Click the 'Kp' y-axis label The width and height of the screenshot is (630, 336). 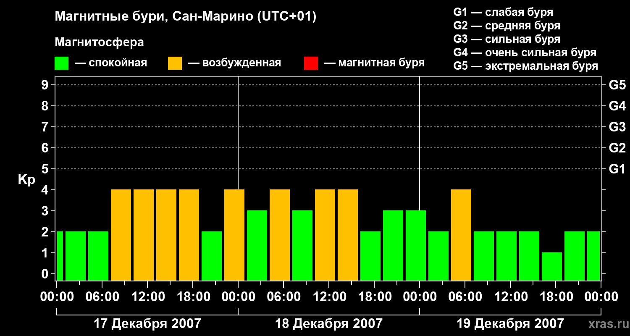point(26,179)
